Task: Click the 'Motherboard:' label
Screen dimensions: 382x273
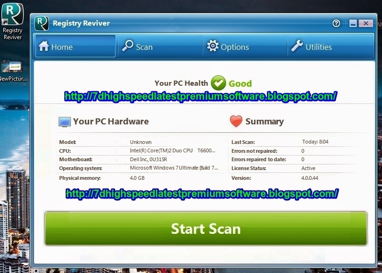Action: (x=75, y=159)
